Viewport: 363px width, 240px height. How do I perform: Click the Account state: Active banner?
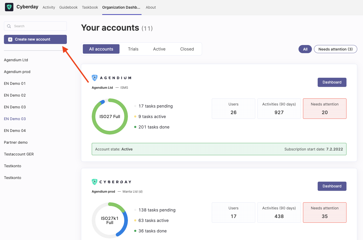pos(219,149)
